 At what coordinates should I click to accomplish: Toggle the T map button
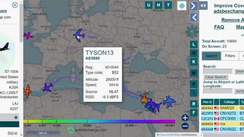168,5
